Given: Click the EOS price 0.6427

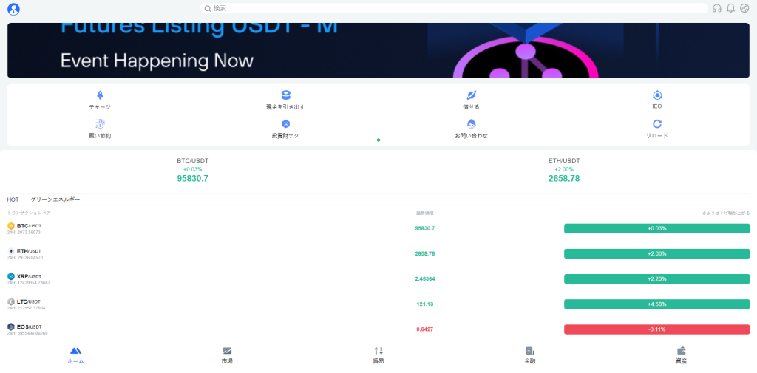Looking at the screenshot, I should click(x=425, y=329).
